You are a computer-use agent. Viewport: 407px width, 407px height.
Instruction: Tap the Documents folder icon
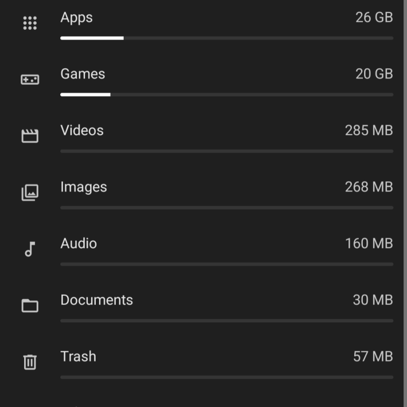30,306
